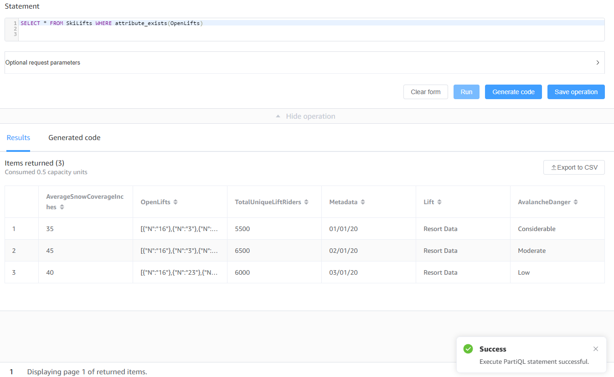Expand the Optional request parameters section
This screenshot has width=614, height=377.
(x=597, y=62)
